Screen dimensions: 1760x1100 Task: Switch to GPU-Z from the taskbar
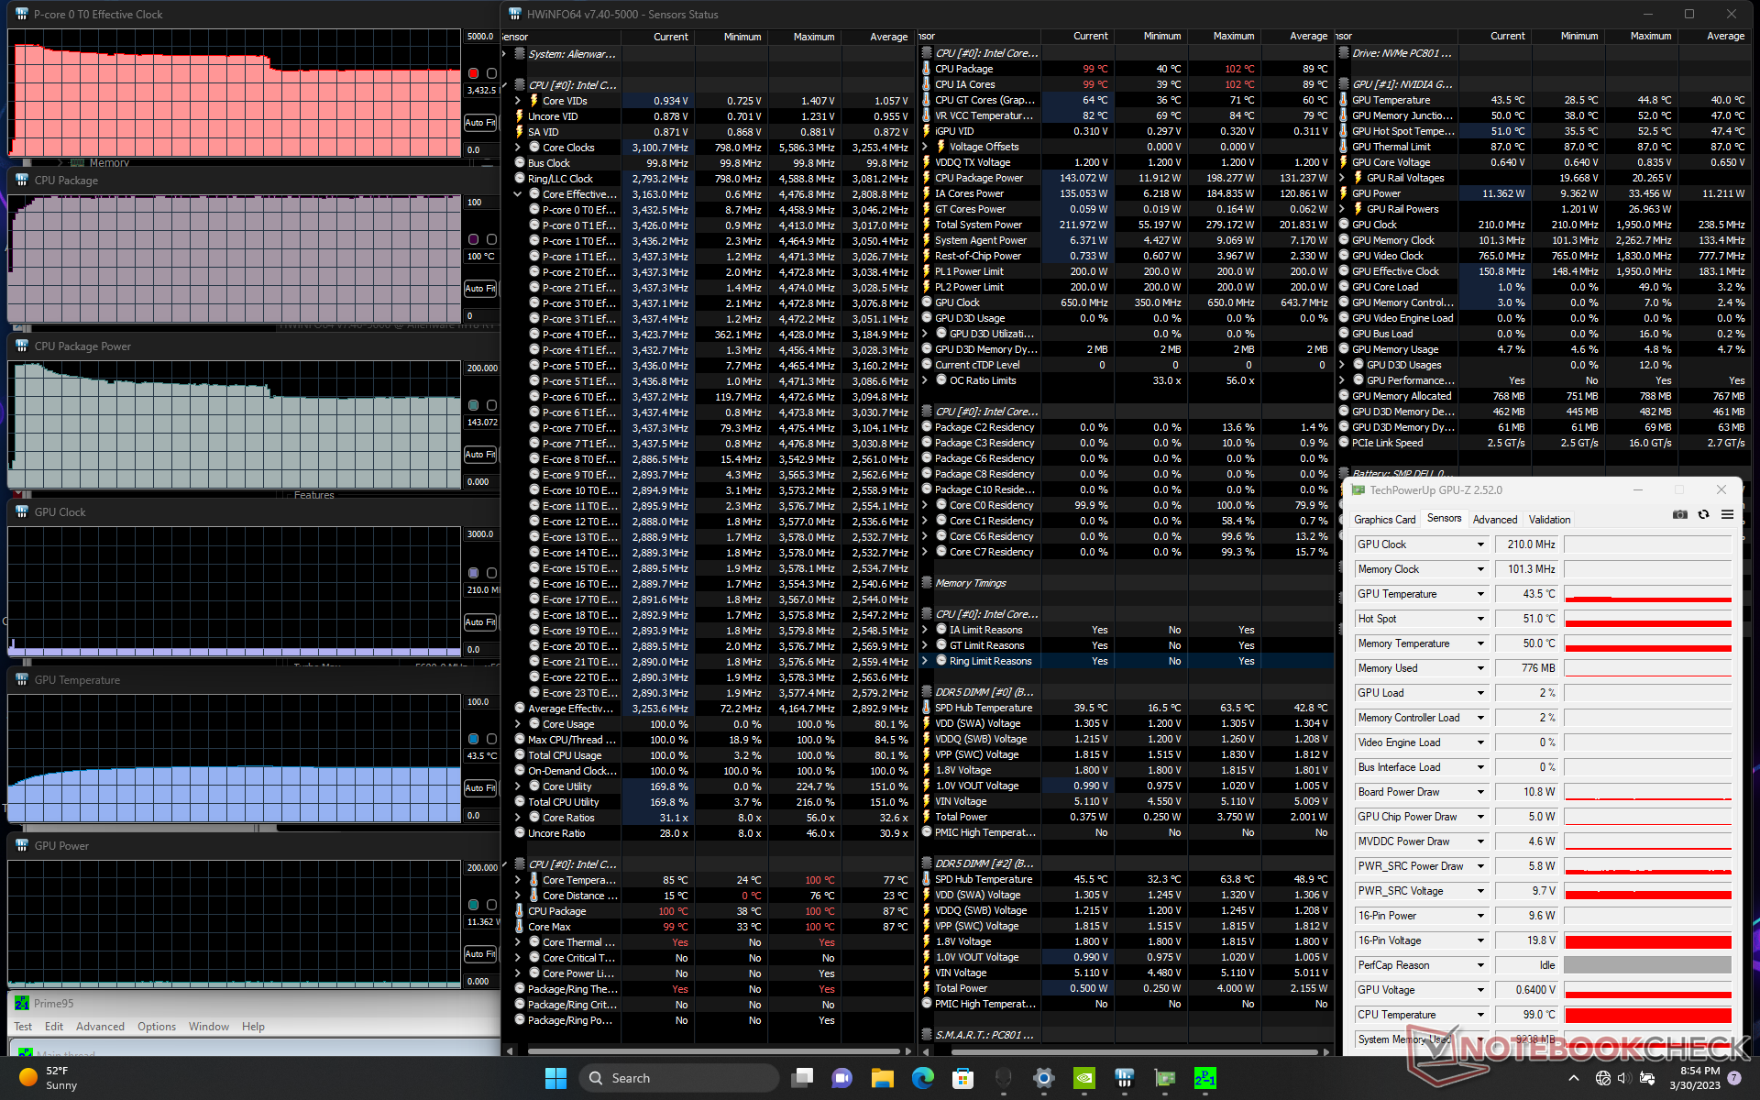pyautogui.click(x=1165, y=1078)
